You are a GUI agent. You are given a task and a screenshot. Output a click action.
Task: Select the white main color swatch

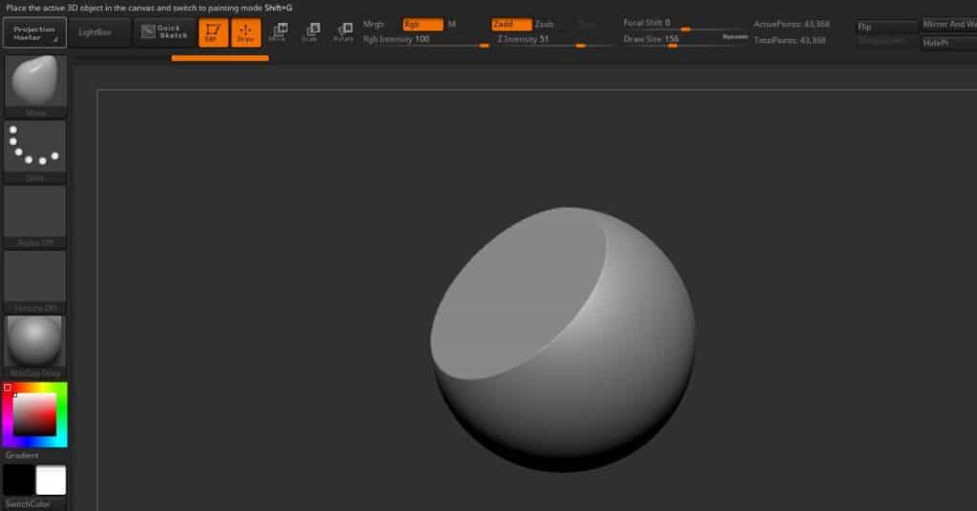(51, 480)
